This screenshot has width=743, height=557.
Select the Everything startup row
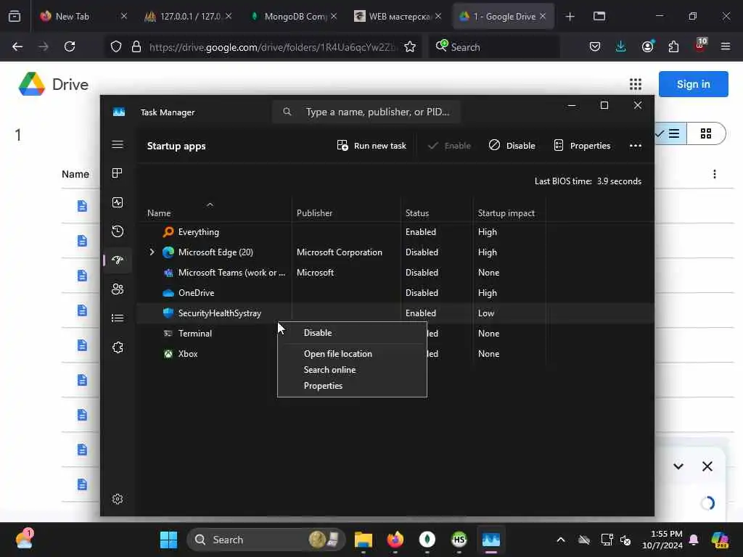pos(395,232)
